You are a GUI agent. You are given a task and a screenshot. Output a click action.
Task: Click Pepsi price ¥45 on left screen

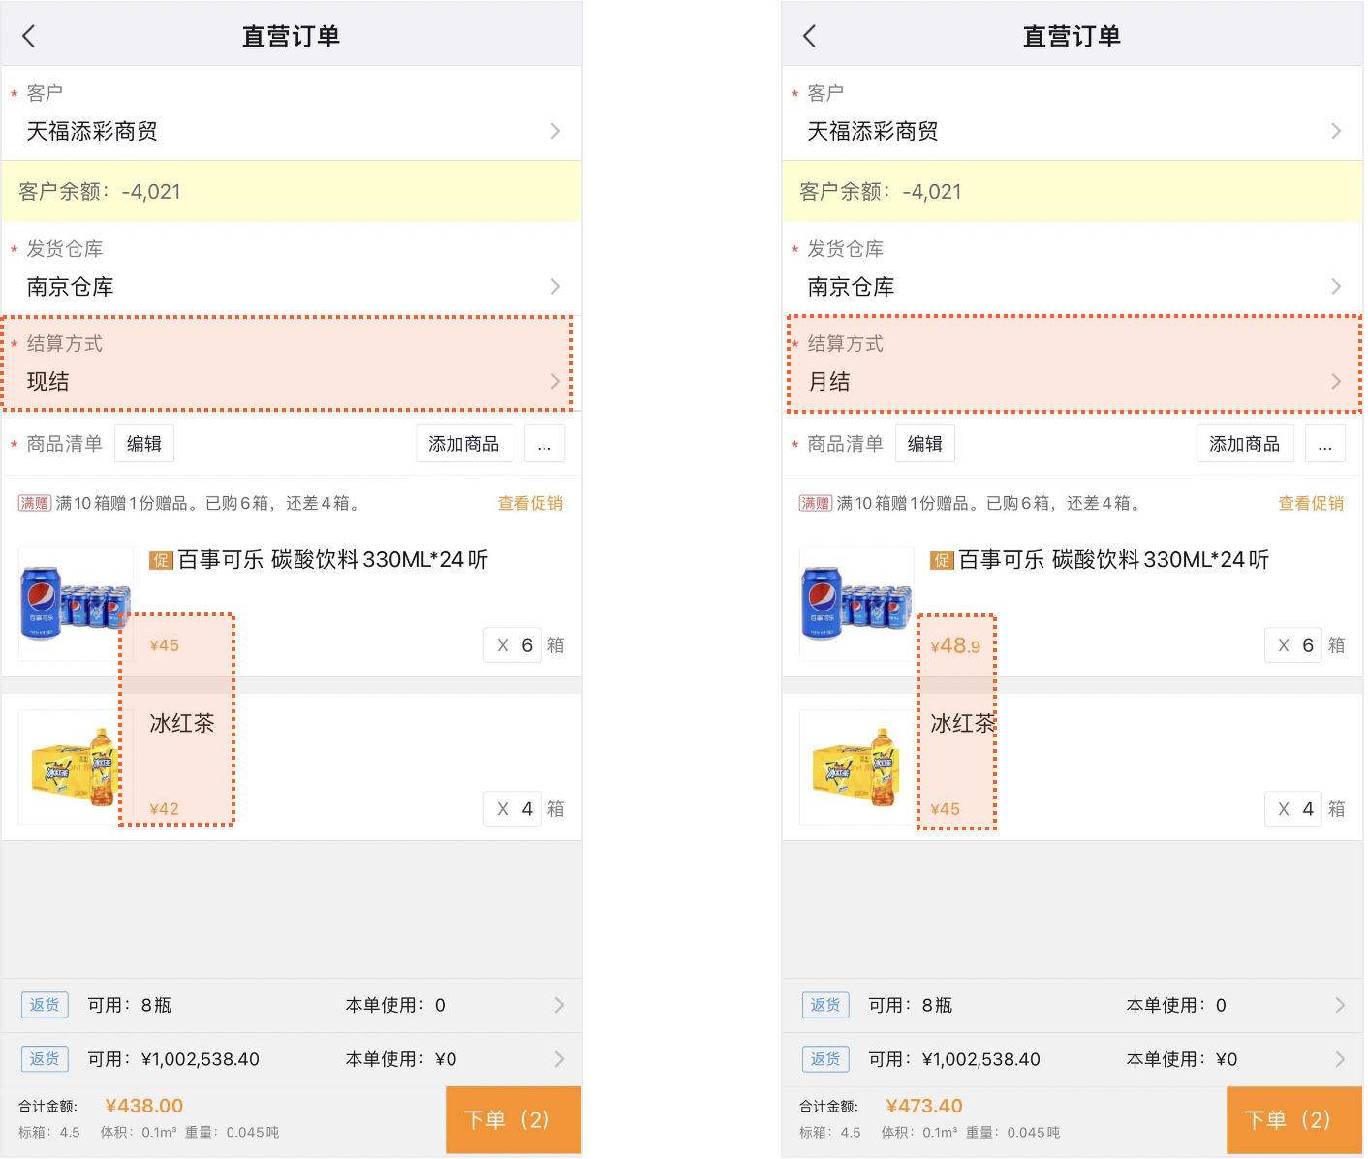[165, 645]
